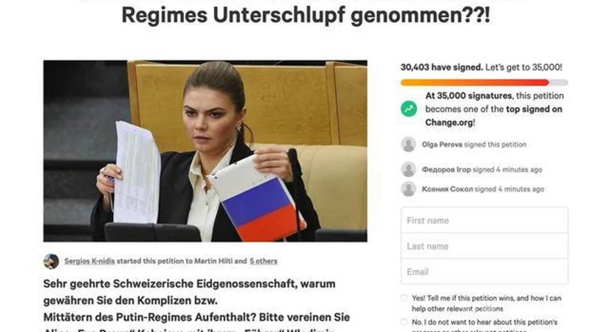Click into the Last name field
Screen dimensions: 590x332
[x=484, y=246]
